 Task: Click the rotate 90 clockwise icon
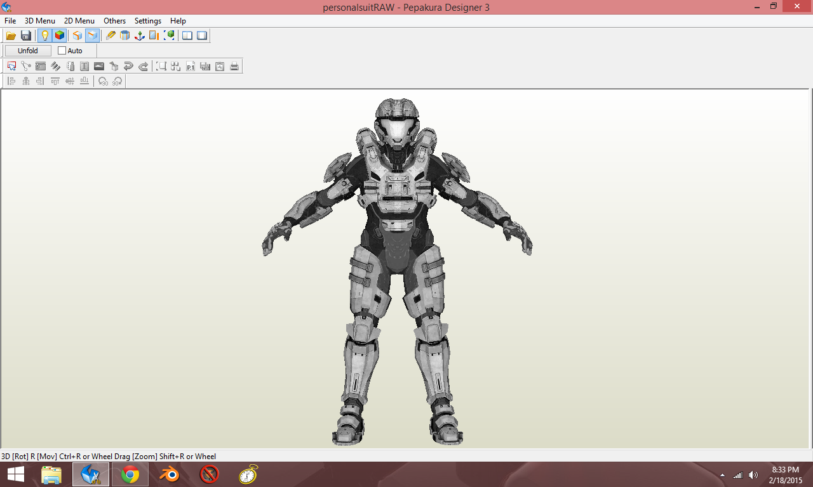coord(118,81)
